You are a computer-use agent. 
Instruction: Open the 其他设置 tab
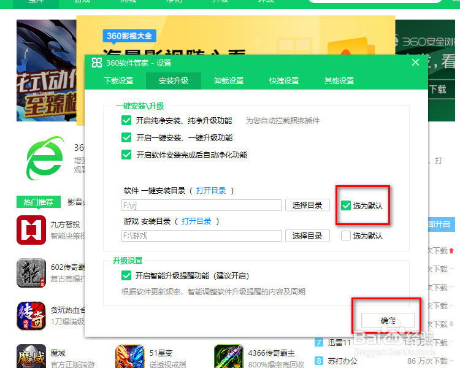tap(339, 81)
